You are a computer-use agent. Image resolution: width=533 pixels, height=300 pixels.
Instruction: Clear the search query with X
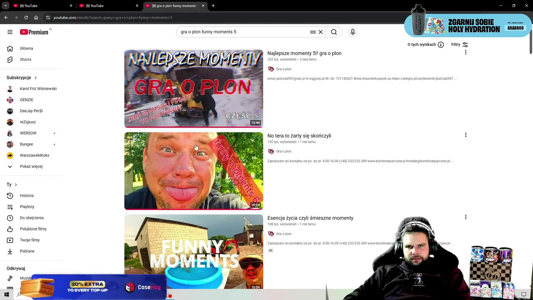321,32
